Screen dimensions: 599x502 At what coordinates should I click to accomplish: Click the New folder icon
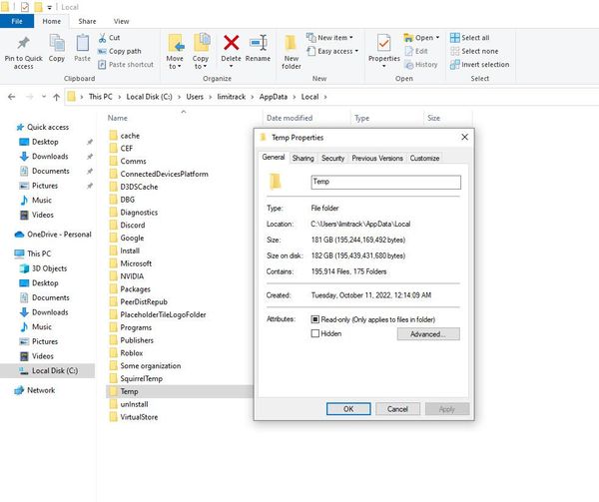click(x=291, y=43)
